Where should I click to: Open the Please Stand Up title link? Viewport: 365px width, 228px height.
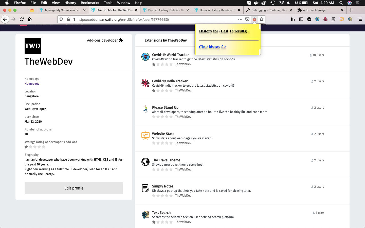pyautogui.click(x=165, y=107)
